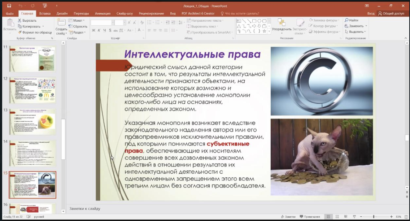Click the Paste (Вставить) clipboard icon
The height and width of the screenshot is (221, 410).
[10, 22]
